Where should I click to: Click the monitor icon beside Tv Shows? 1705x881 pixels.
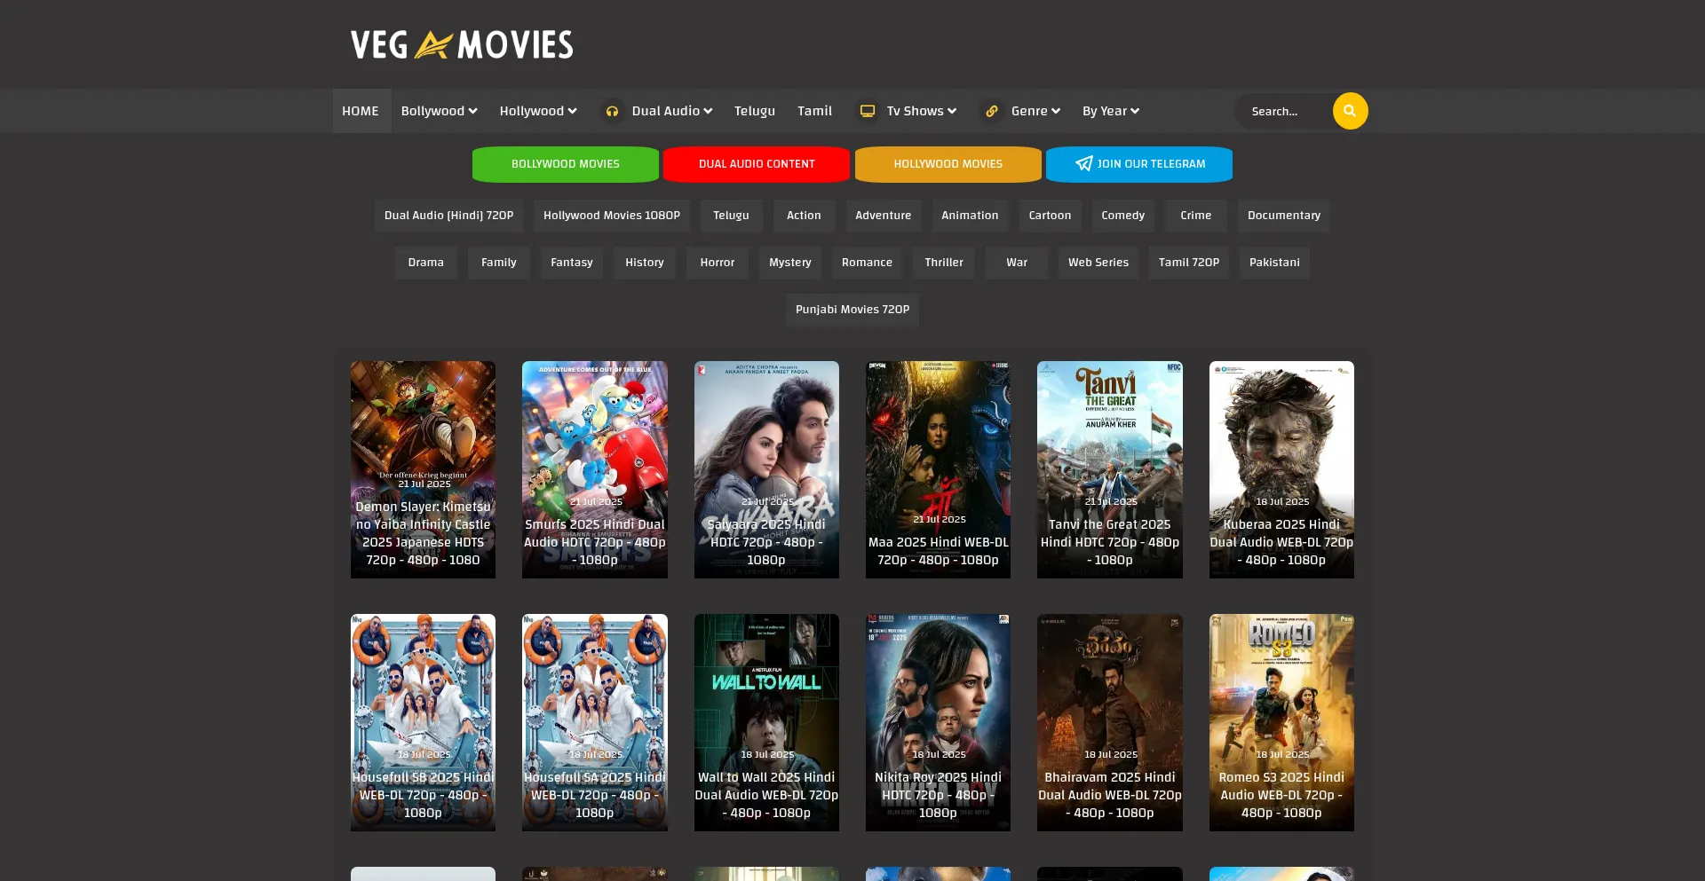tap(868, 111)
